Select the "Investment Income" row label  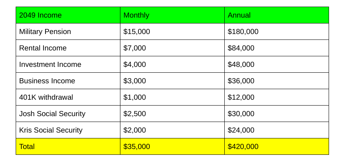point(50,65)
